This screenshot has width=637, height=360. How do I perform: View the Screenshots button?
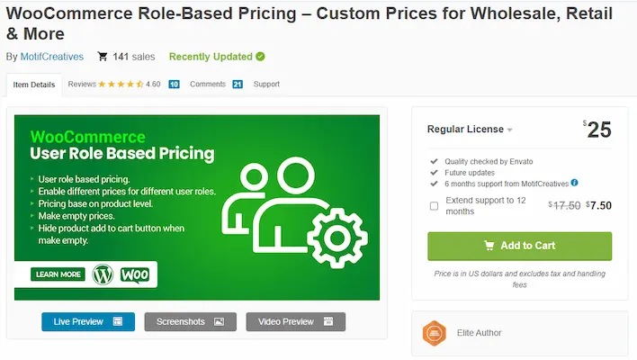pyautogui.click(x=190, y=321)
